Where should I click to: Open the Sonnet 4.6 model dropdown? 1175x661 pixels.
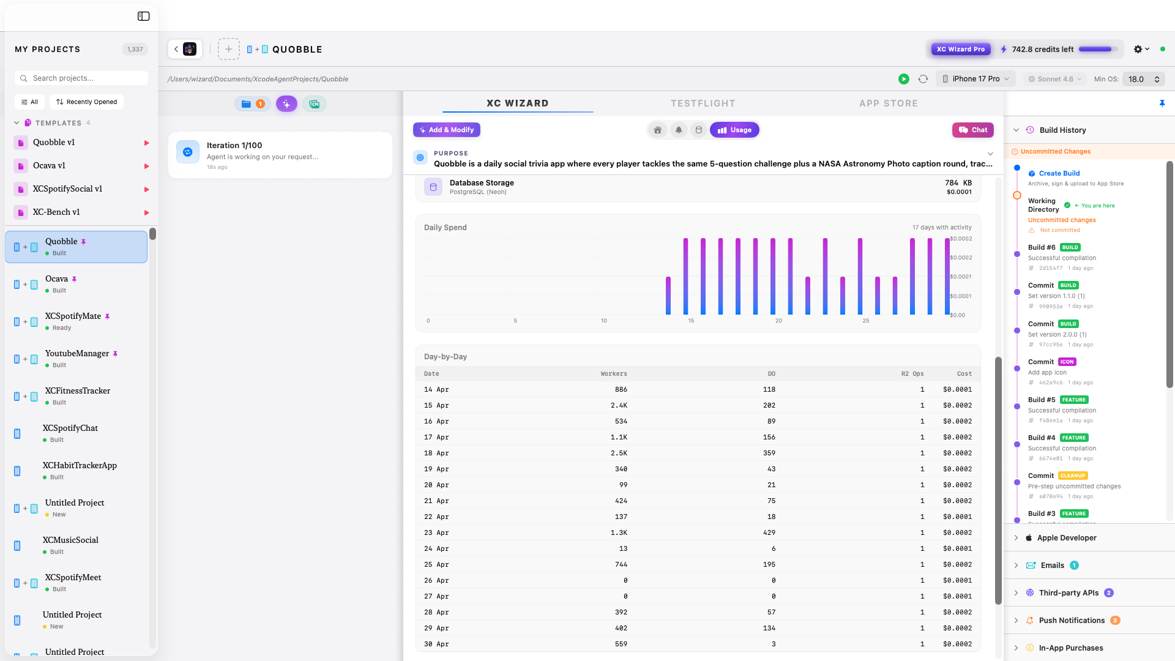pos(1055,79)
